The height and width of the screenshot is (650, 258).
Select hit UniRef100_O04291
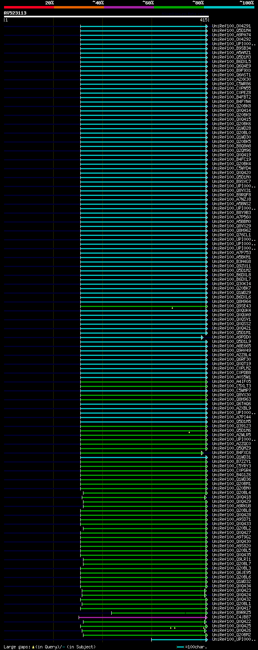pos(231,26)
